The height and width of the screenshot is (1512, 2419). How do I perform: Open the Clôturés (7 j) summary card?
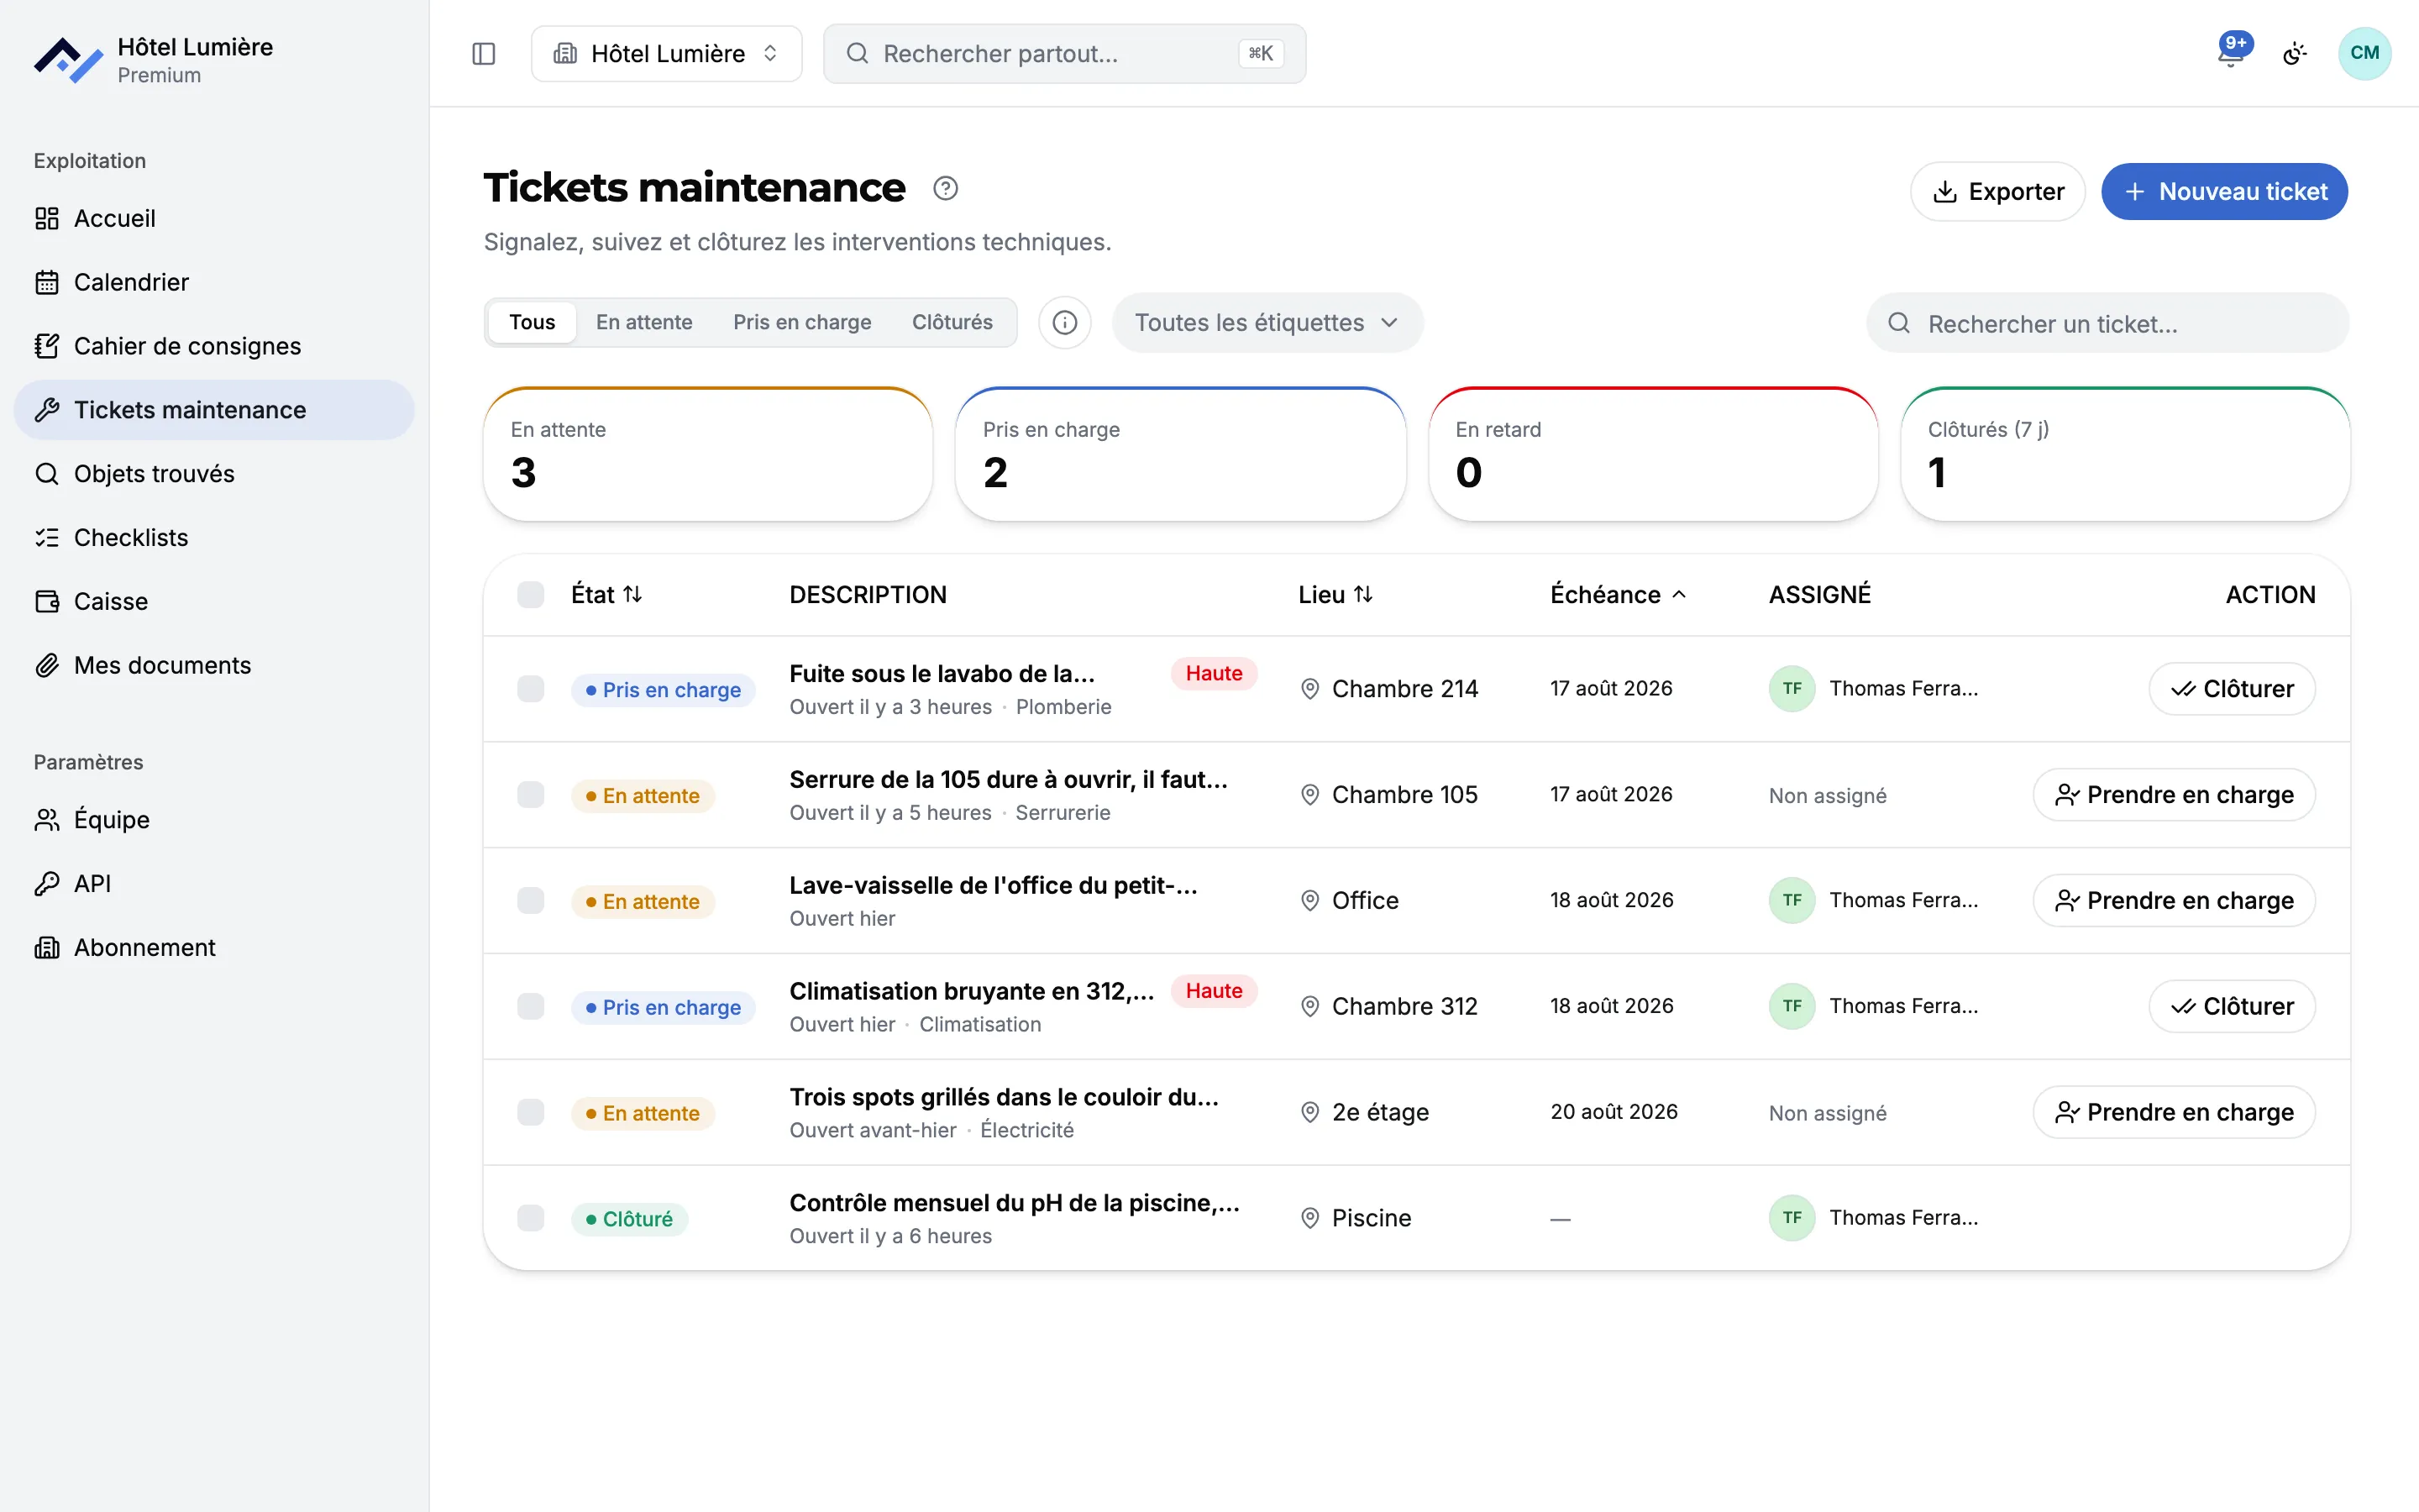point(2125,454)
